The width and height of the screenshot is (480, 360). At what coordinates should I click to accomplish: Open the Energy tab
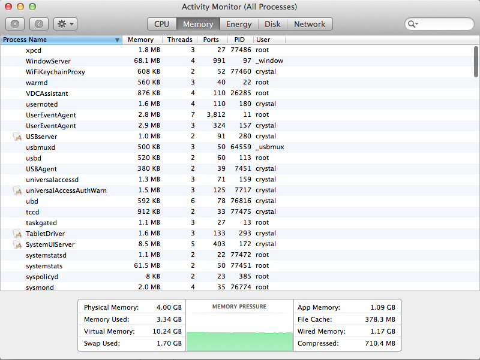(x=239, y=24)
